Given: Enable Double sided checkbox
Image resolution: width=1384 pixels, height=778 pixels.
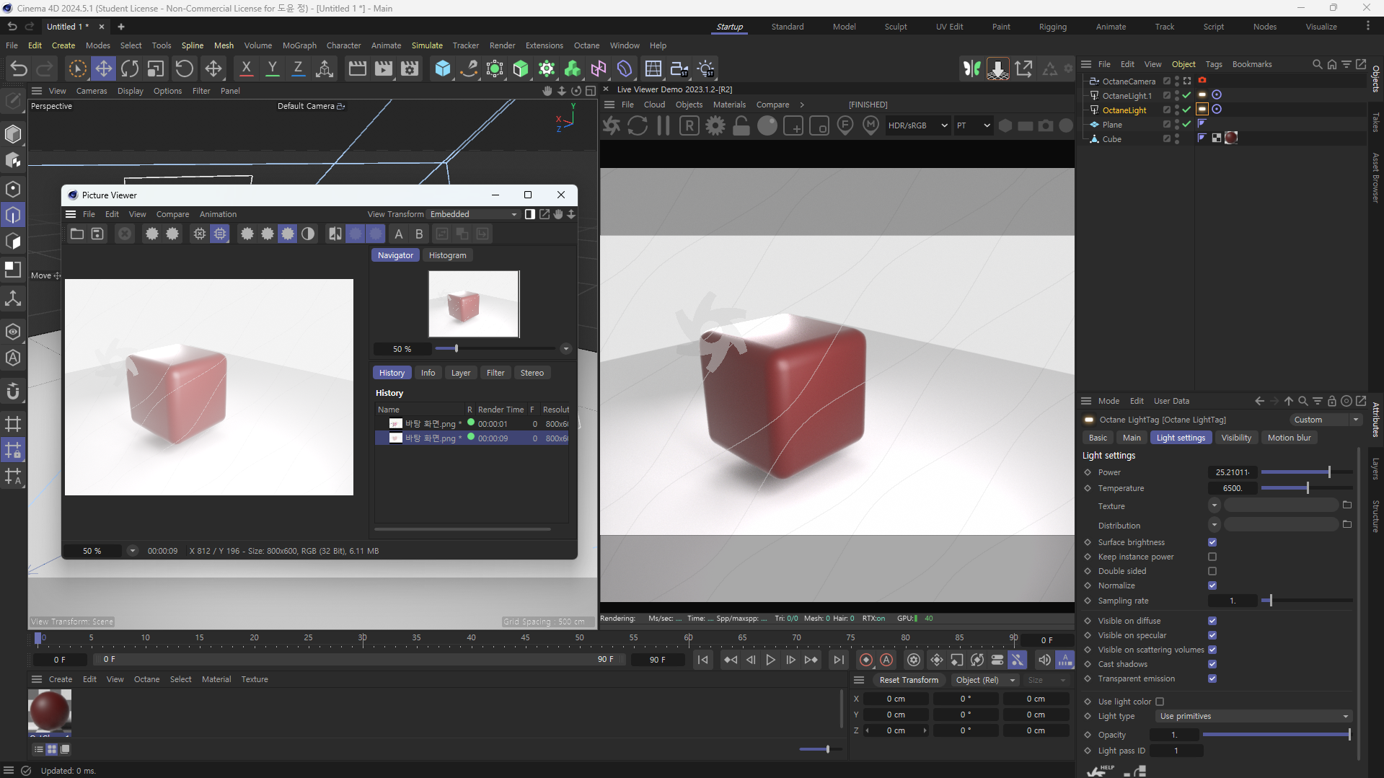Looking at the screenshot, I should point(1212,571).
